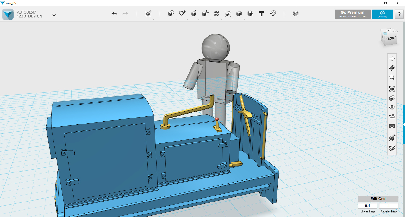Open the Primitives shapes tool
This screenshot has height=217, width=405.
click(171, 14)
